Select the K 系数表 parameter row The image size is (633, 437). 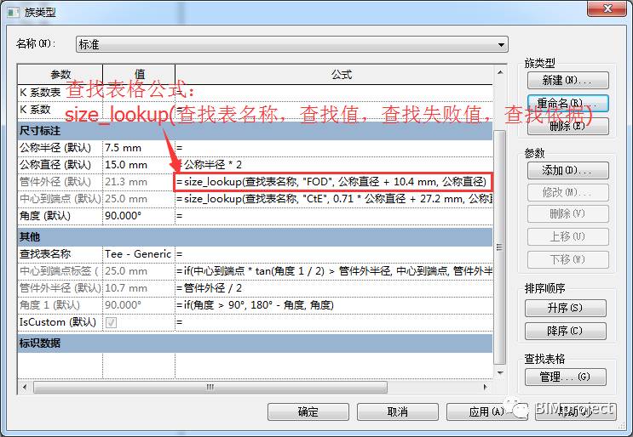click(60, 93)
